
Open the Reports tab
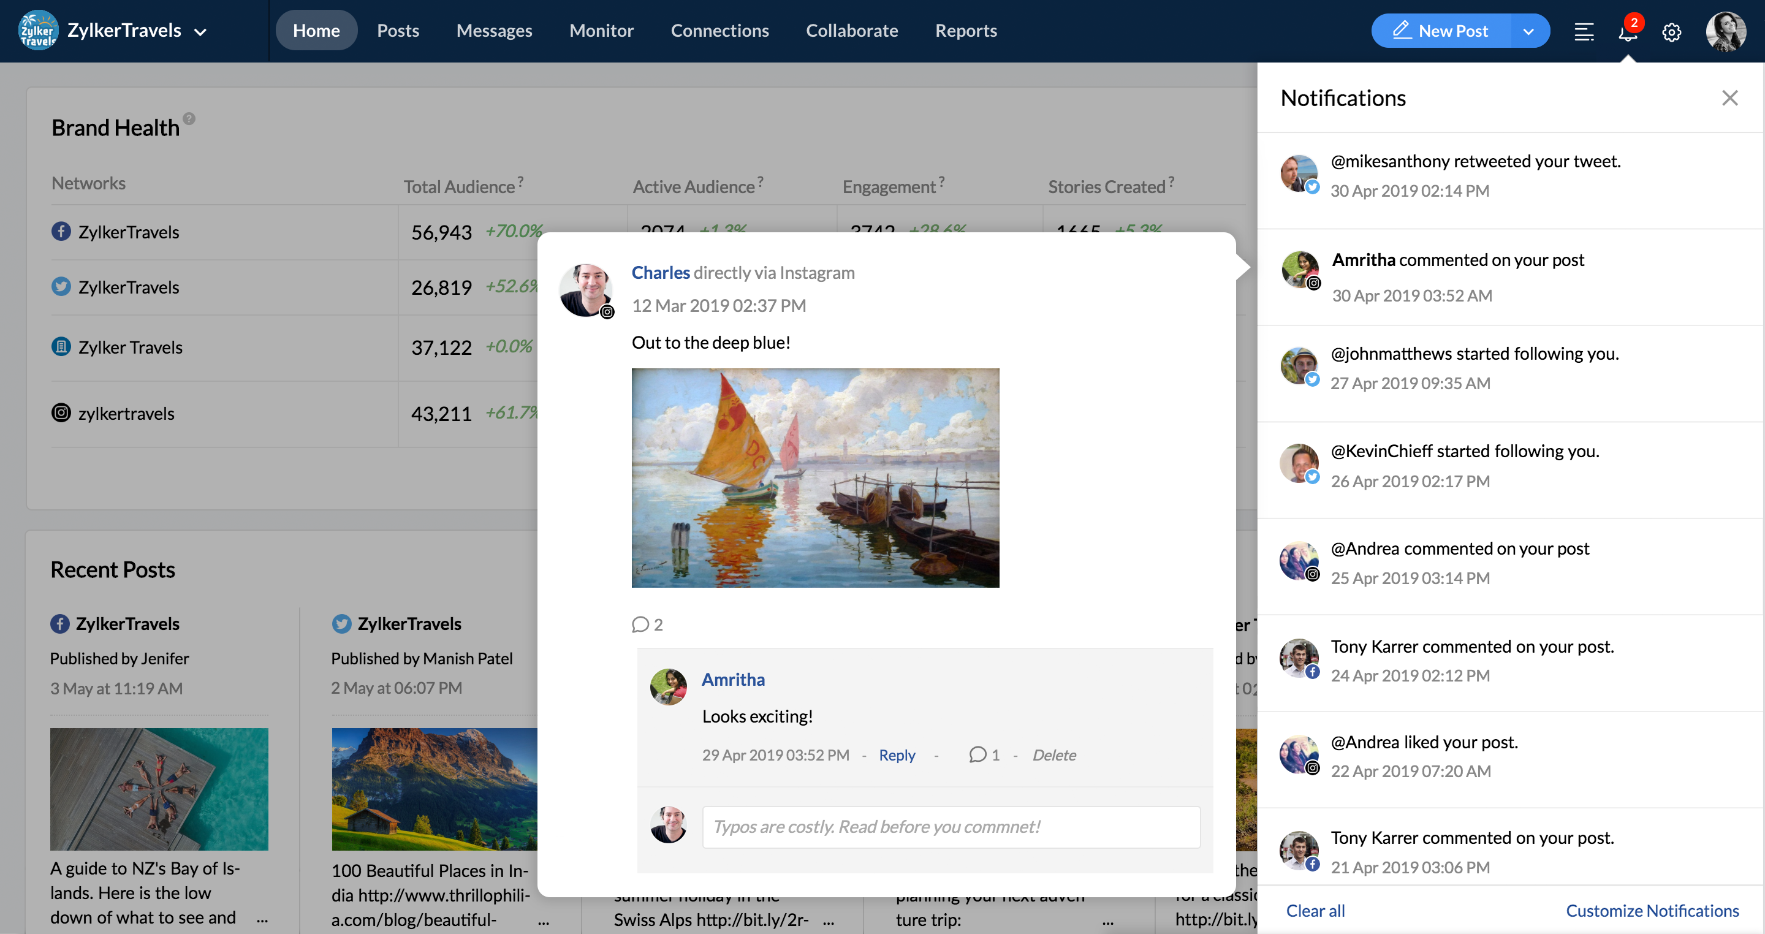tap(965, 31)
